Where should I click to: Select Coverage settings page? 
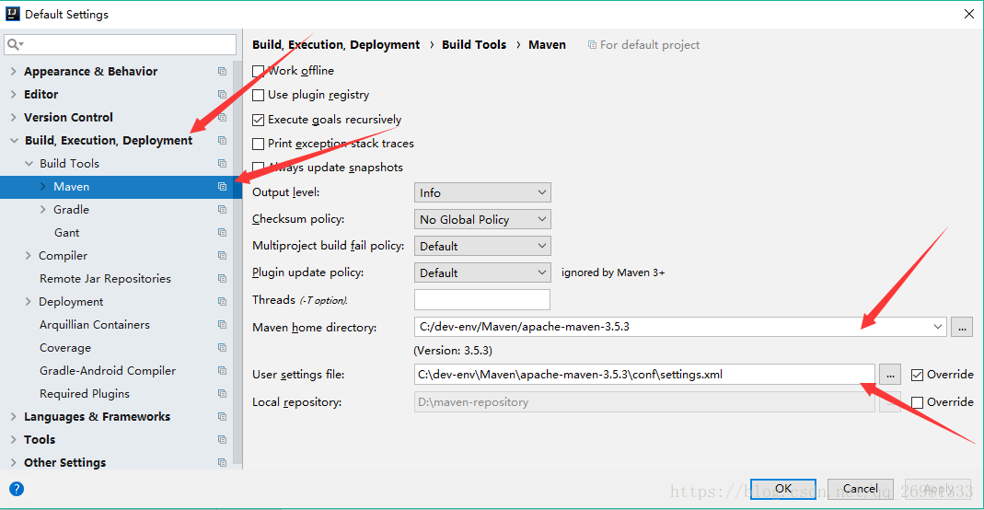click(65, 348)
